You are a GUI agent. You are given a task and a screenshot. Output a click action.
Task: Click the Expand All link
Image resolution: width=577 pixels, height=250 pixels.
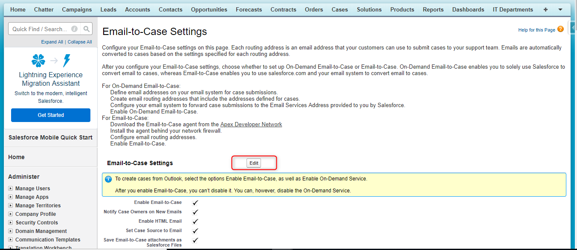(52, 42)
